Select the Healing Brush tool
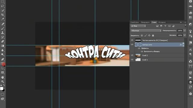The image size is (193, 108). click(2, 24)
